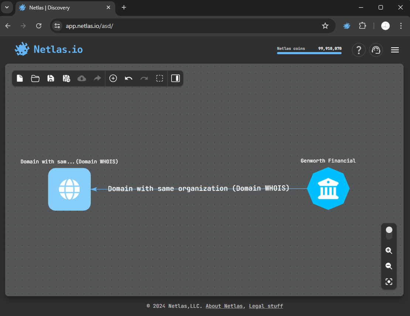Toggle the side panel view
Image resolution: width=410 pixels, height=316 pixels.
point(175,78)
